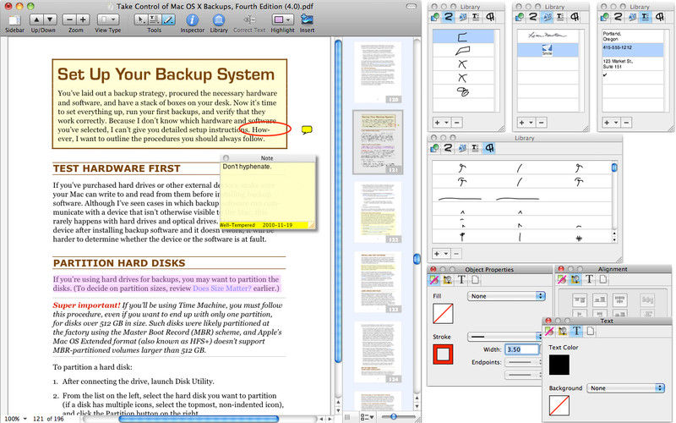This screenshot has height=423, width=676.
Task: Open add-menu arrow in Portland address Library
Action: coord(616,123)
